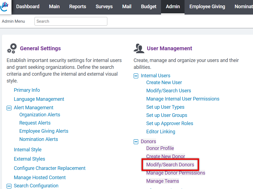Screen dimensions: 253x189
Task: Click the application logo icon
Action: coord(4,7)
